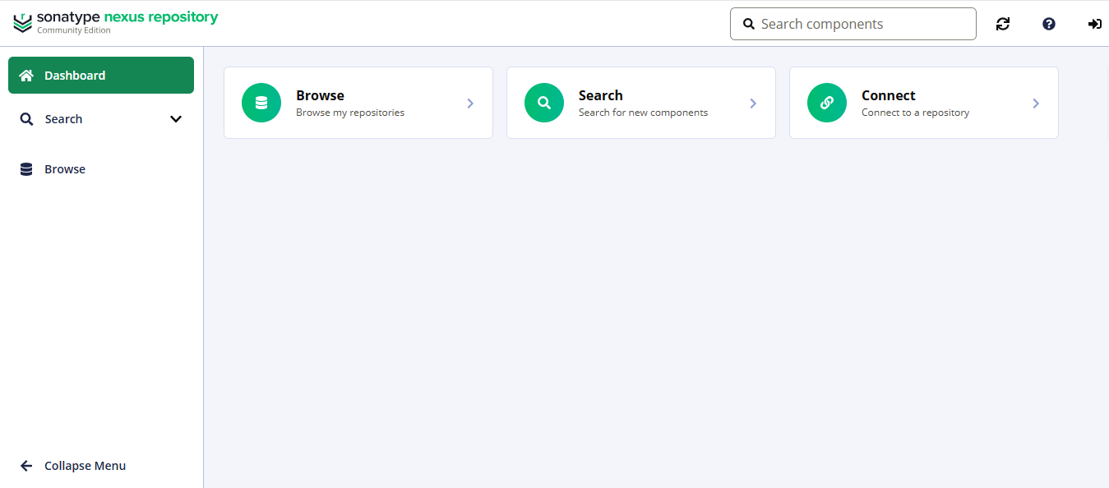Click the Browse card right chevron
The width and height of the screenshot is (1109, 488).
pos(470,104)
